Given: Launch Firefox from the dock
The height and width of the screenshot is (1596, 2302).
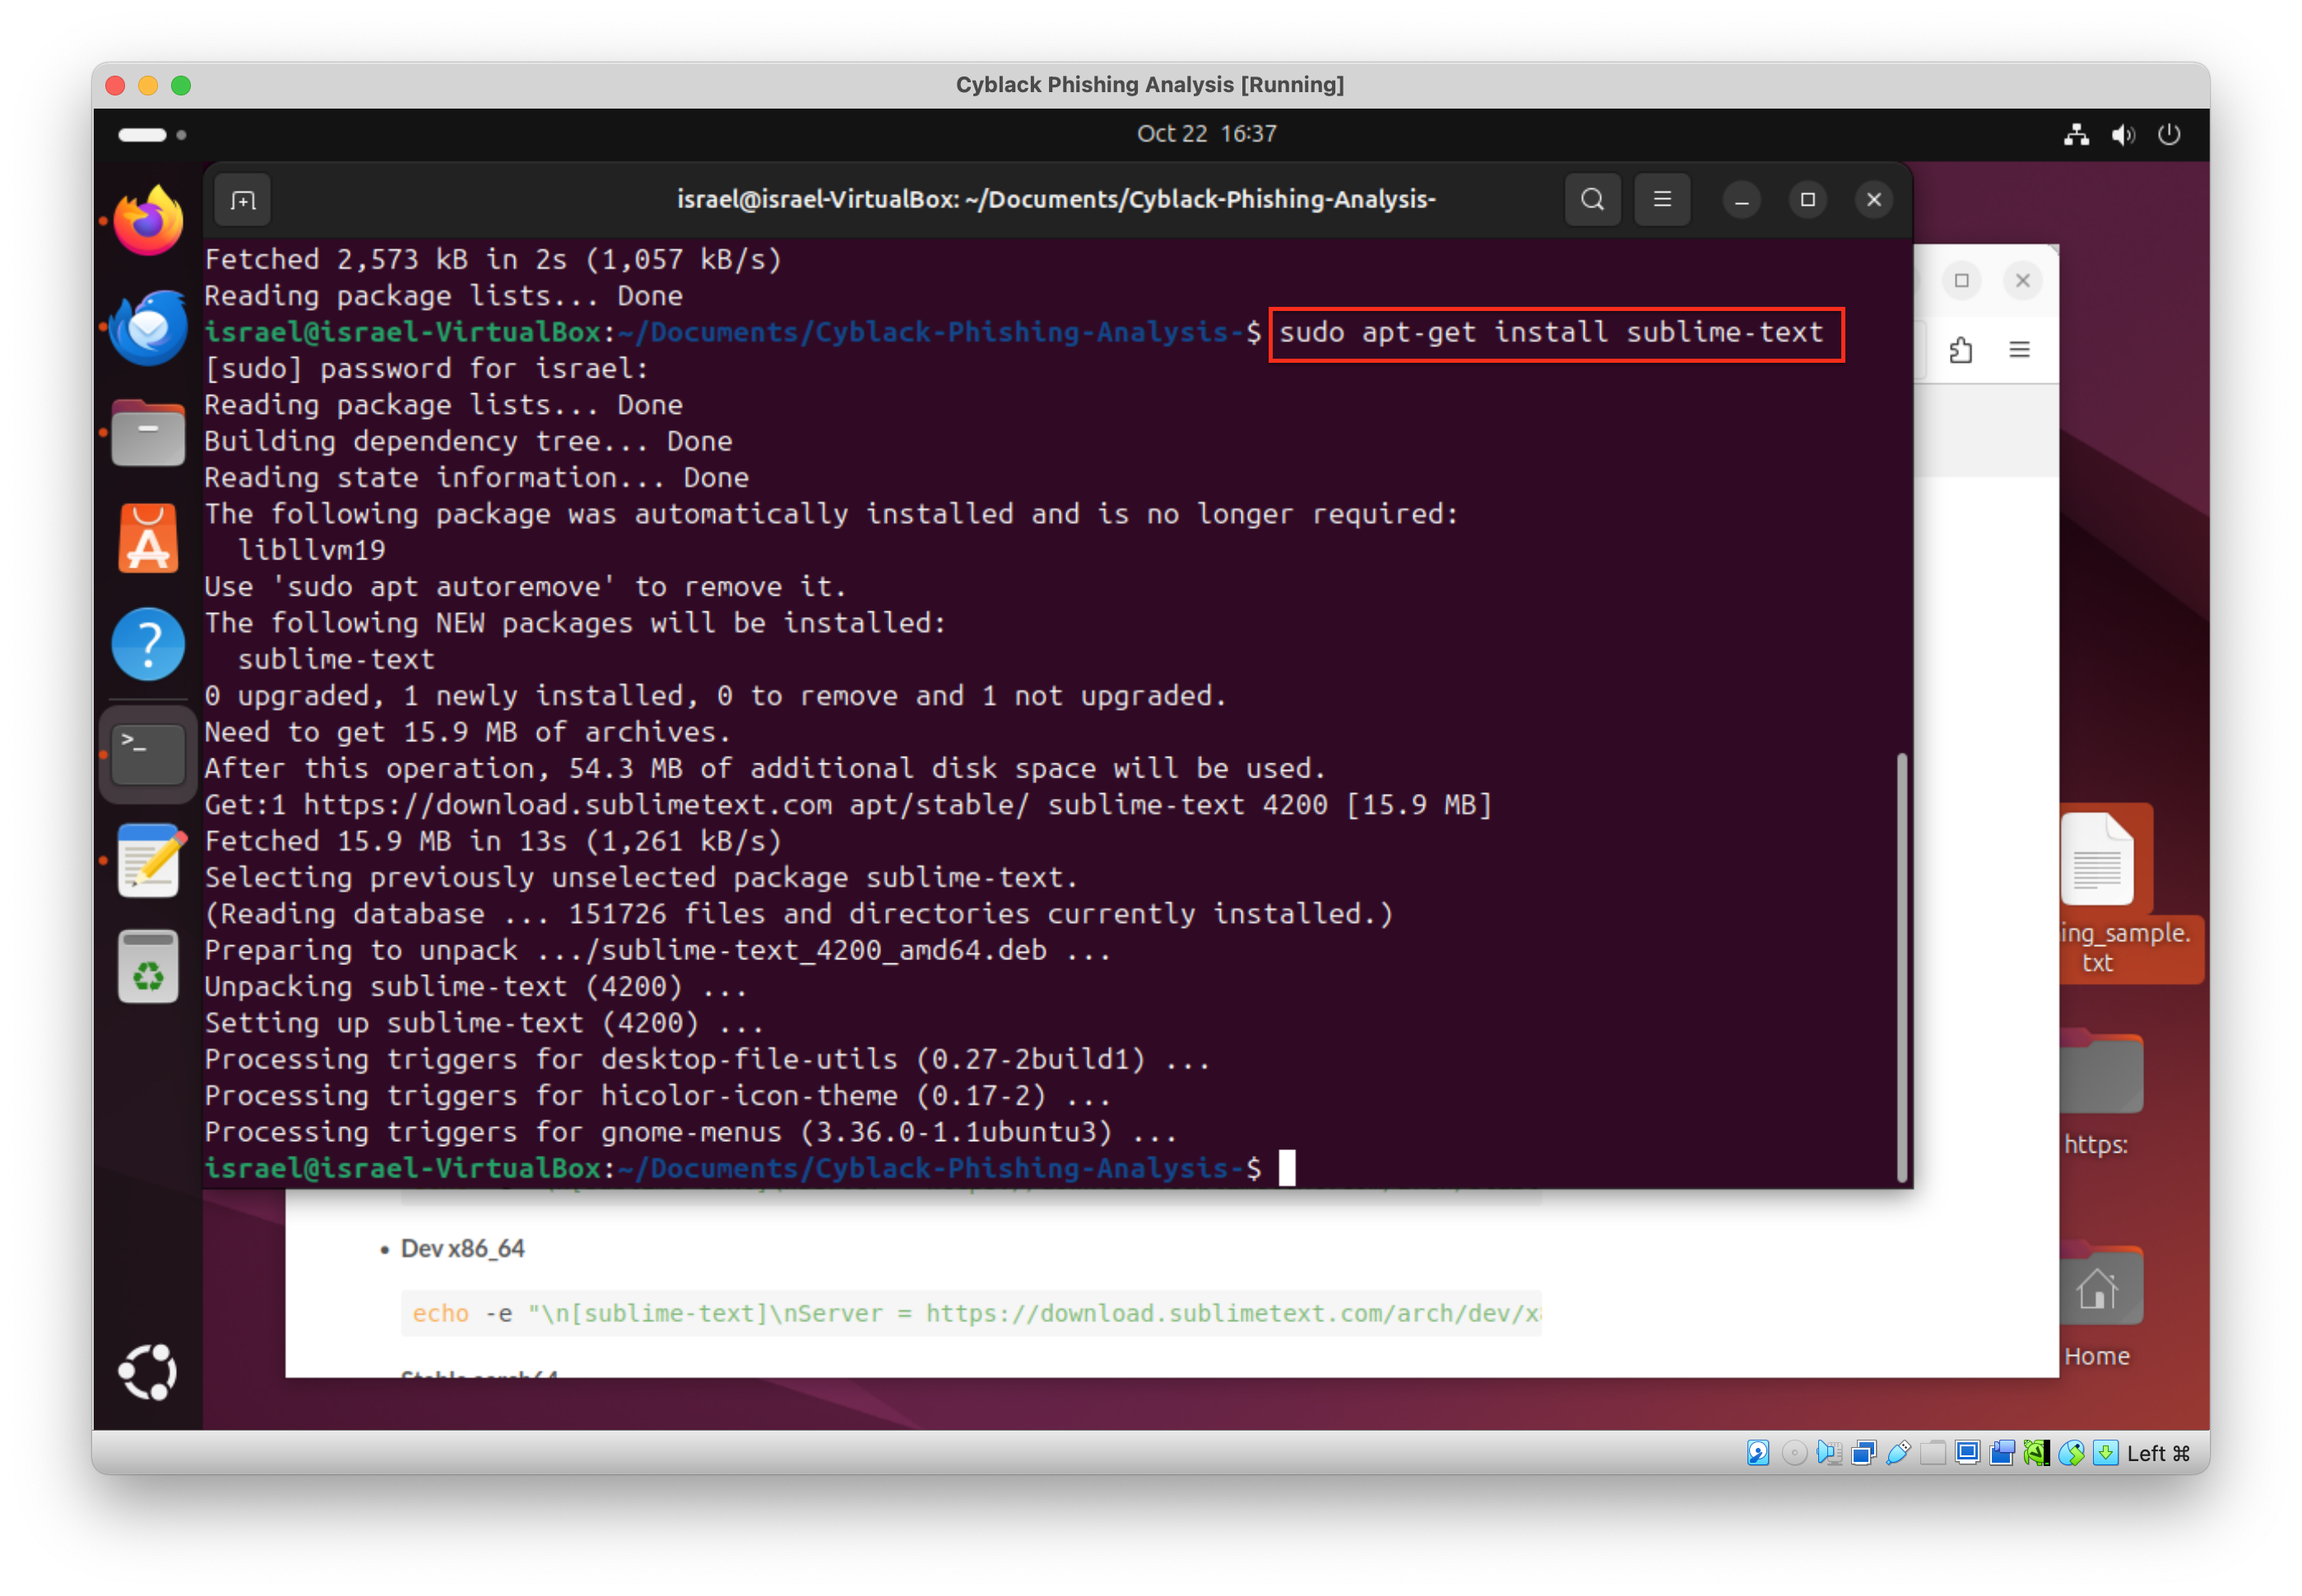Looking at the screenshot, I should 148,221.
